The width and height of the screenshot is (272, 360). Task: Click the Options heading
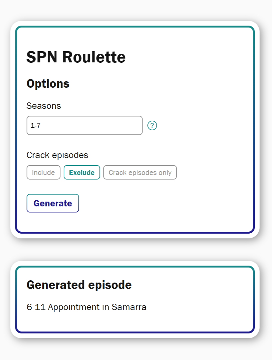48,84
